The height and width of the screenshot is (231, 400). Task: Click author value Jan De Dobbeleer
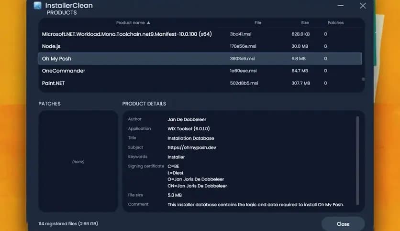(187, 119)
